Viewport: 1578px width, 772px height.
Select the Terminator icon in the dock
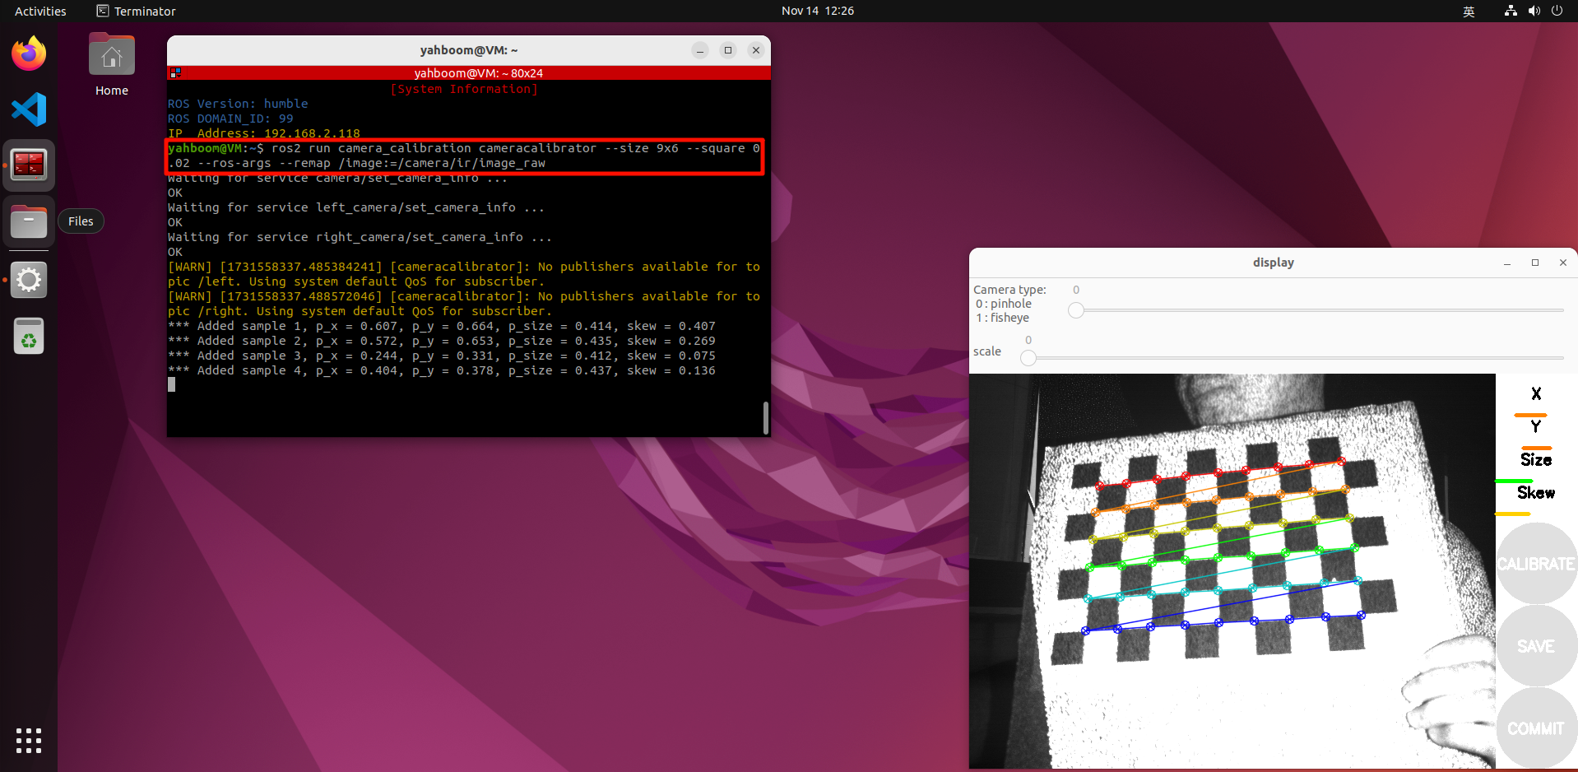(29, 165)
